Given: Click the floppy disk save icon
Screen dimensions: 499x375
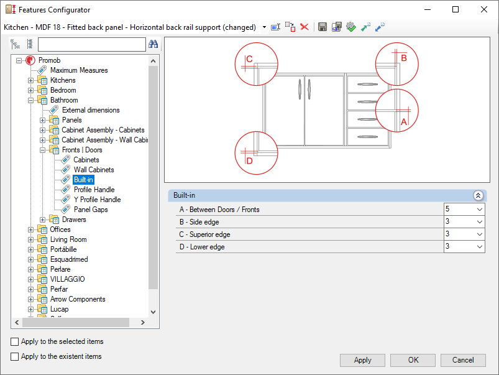Looking at the screenshot, I should tap(322, 27).
